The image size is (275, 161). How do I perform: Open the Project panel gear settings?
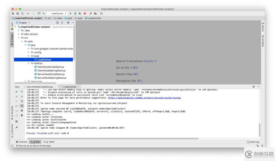68,23
